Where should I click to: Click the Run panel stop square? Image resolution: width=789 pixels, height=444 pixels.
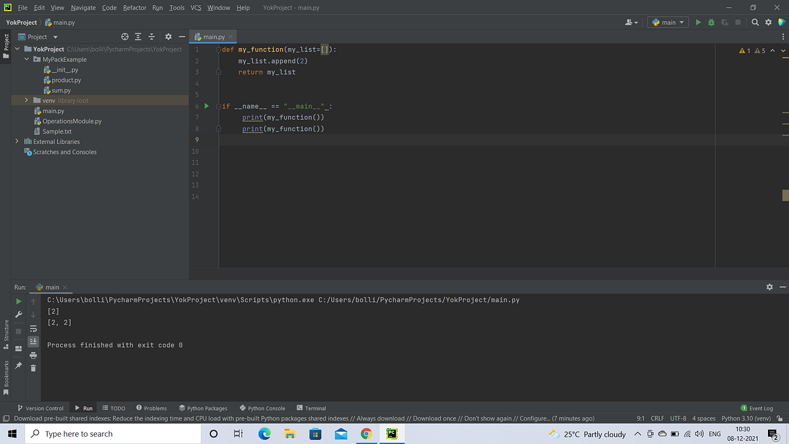(x=18, y=331)
